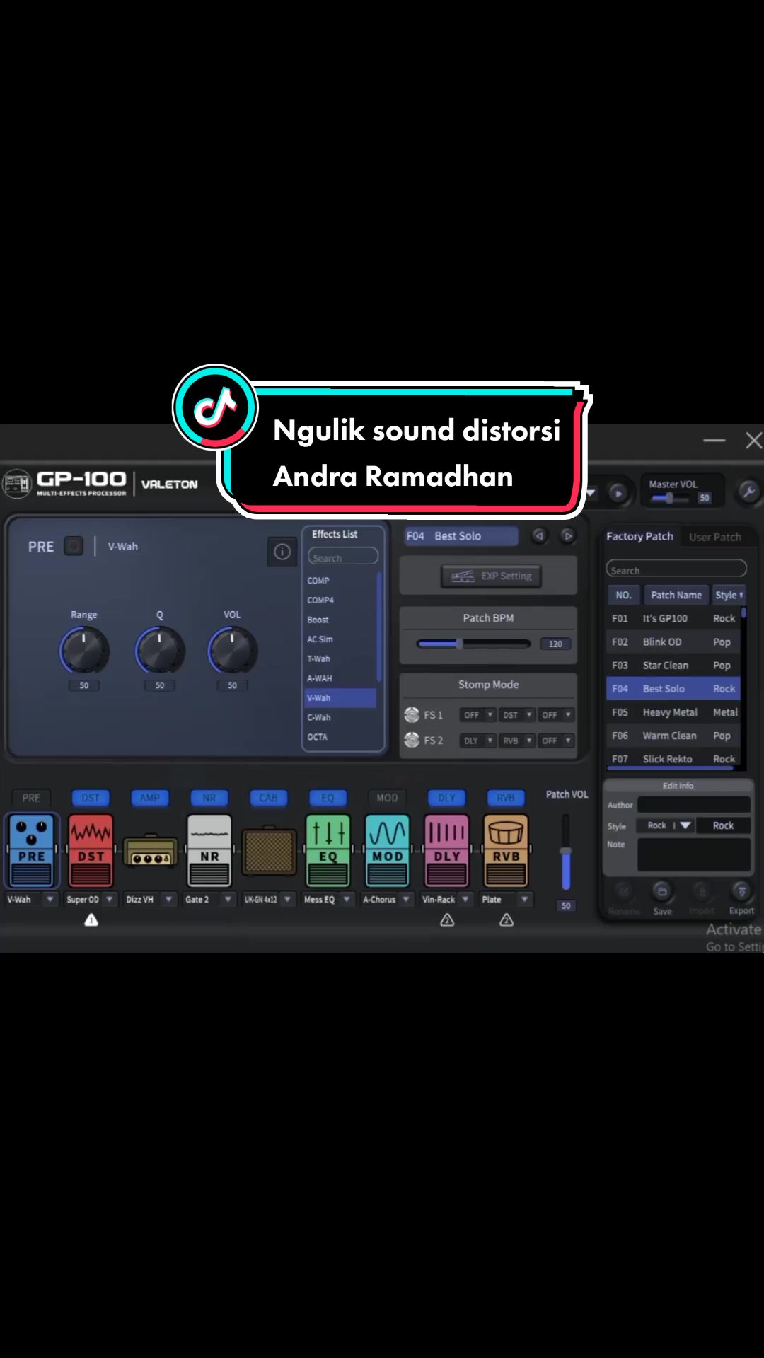
Task: Open the EXP Setting button
Action: (492, 576)
